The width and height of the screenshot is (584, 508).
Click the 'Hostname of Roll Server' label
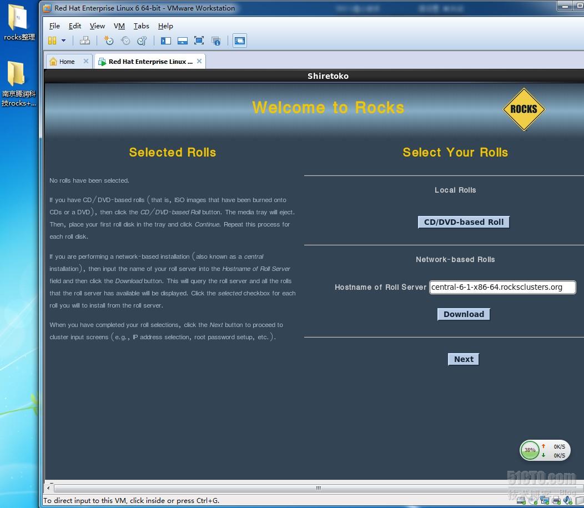click(380, 287)
